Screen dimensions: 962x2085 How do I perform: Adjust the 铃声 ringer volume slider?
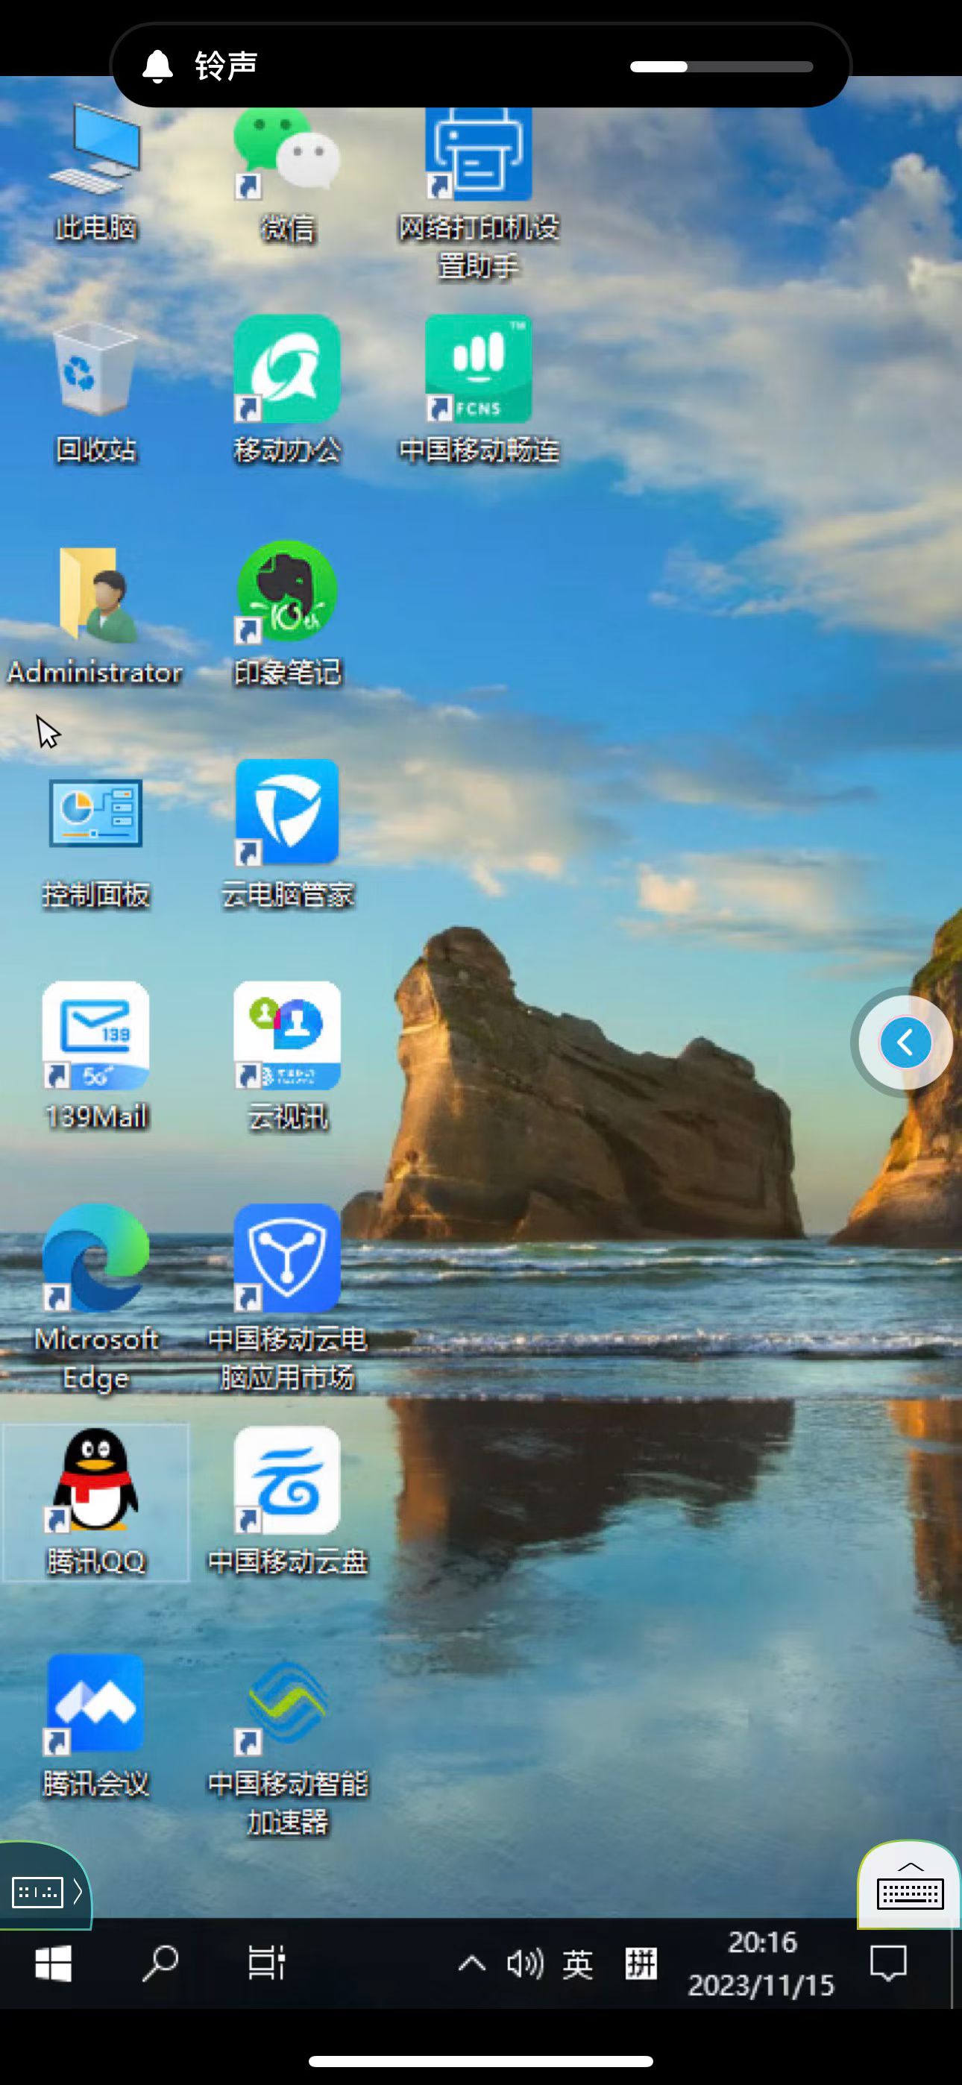[720, 66]
